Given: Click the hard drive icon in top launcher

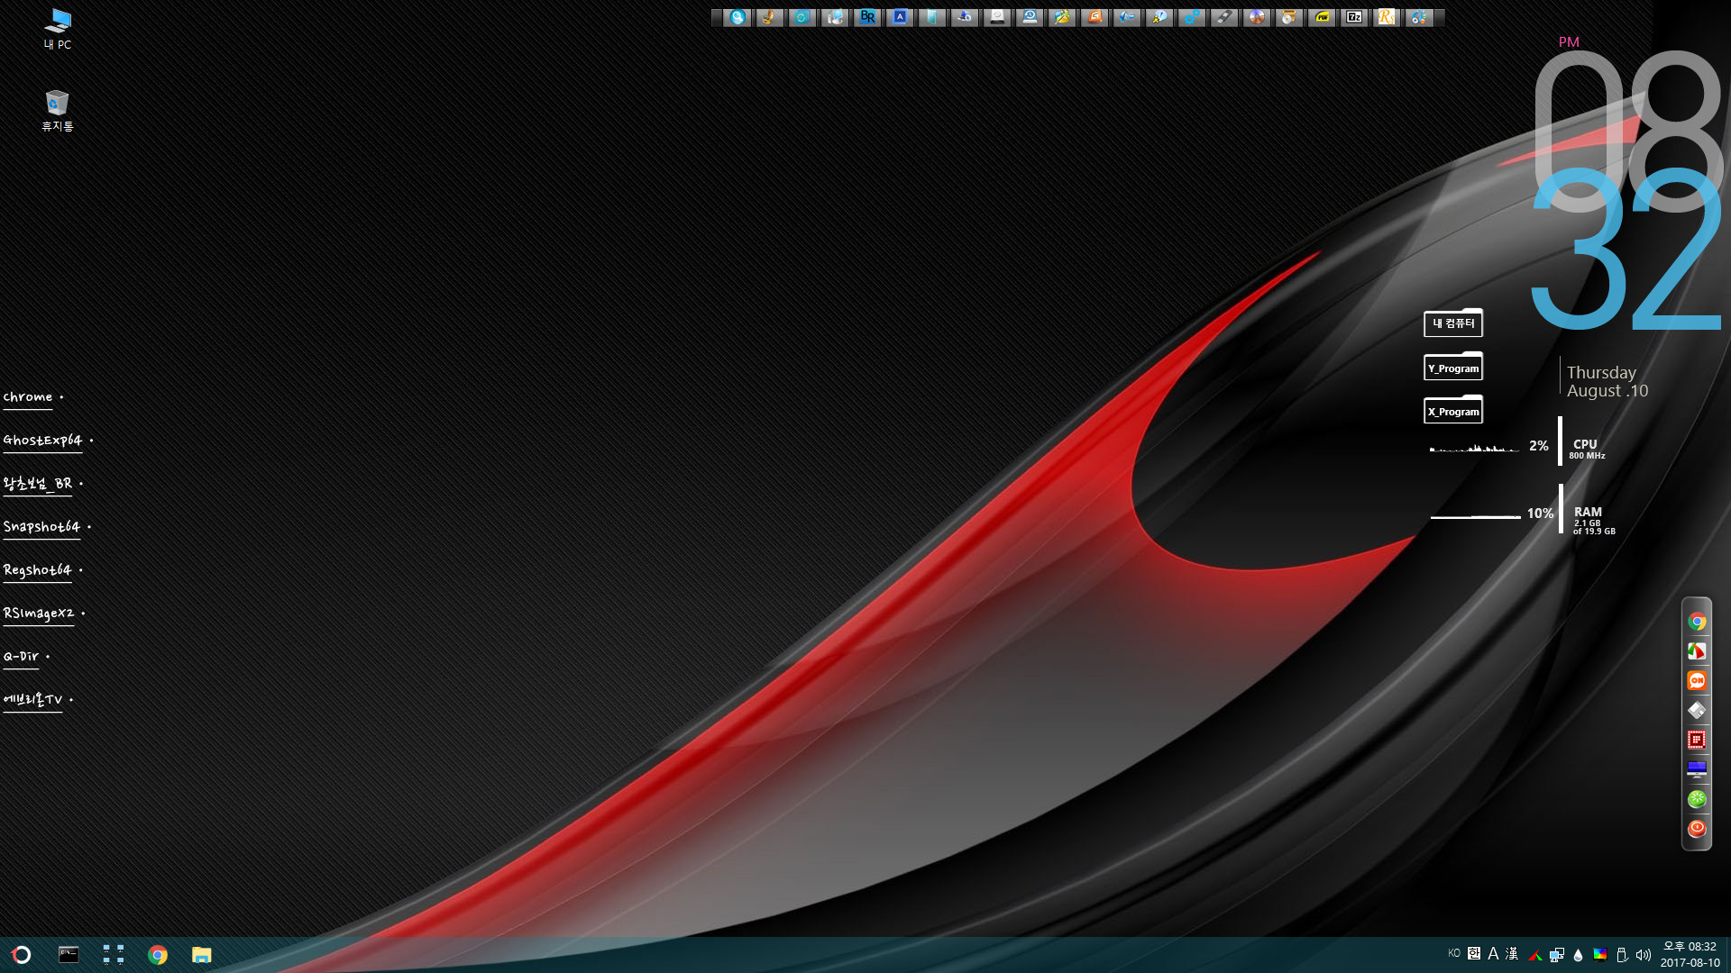Looking at the screenshot, I should [997, 17].
